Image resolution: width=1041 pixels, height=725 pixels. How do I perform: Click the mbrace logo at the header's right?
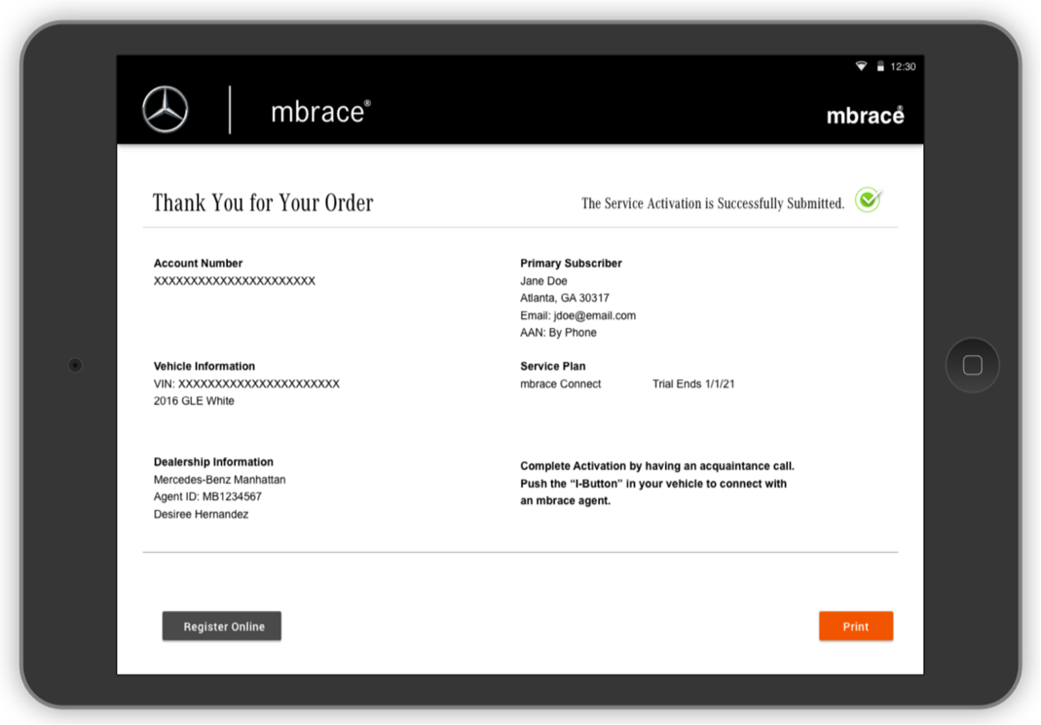point(865,115)
